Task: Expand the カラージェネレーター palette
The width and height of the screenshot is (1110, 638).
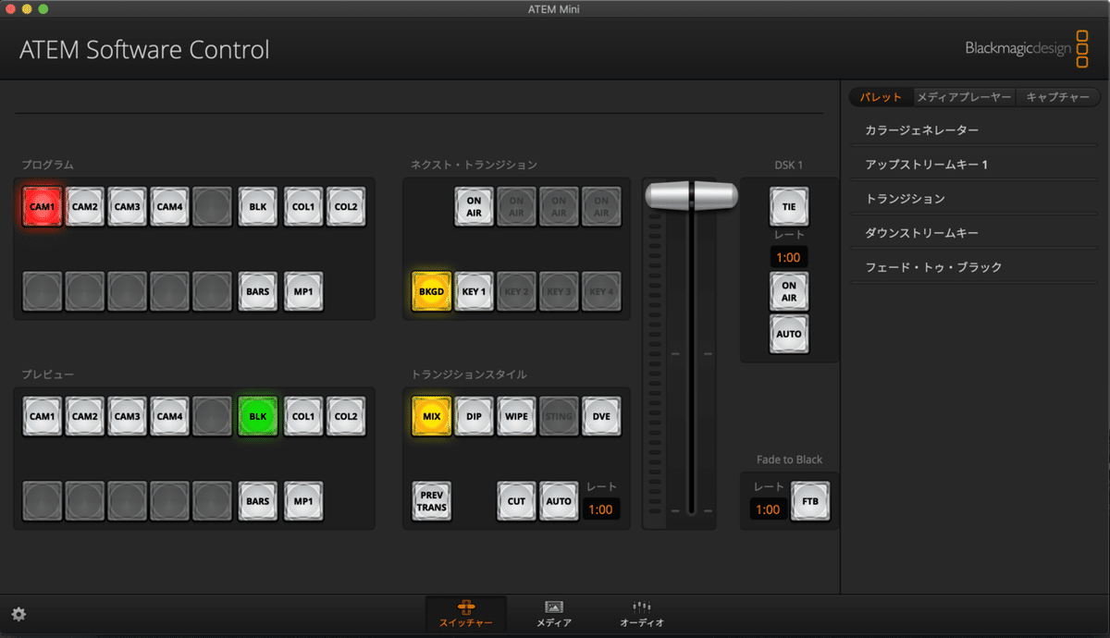Action: point(976,130)
